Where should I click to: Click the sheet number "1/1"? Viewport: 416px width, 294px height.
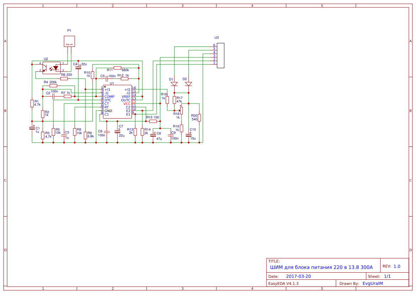point(387,276)
